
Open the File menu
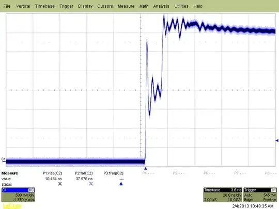7,6
